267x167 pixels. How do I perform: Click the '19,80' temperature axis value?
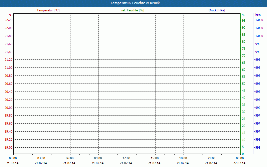coord(9,115)
